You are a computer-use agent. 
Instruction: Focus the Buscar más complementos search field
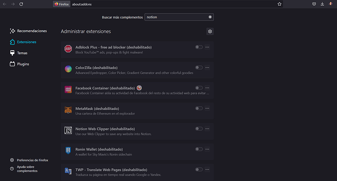pyautogui.click(x=177, y=17)
